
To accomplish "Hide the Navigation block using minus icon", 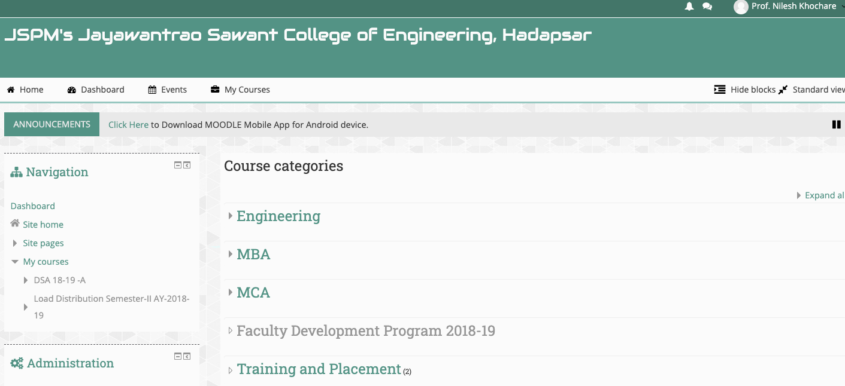I will 178,165.
